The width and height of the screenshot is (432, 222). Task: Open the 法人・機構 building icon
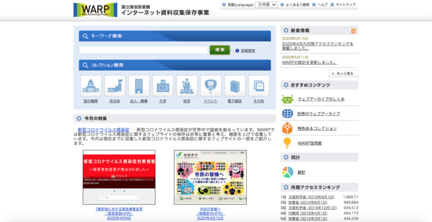(139, 86)
